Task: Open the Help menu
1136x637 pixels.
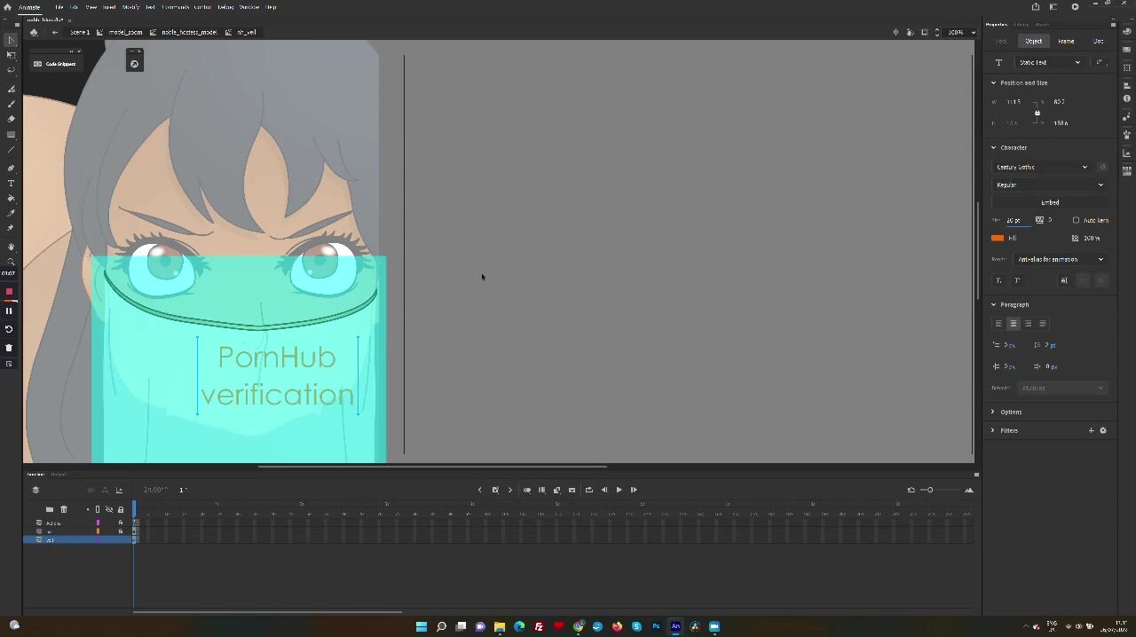Action: (271, 7)
